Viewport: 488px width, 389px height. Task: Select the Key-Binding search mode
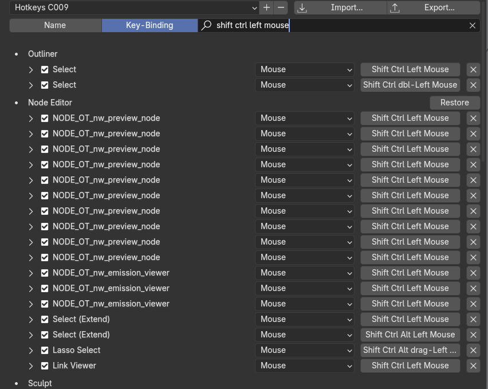tap(149, 25)
